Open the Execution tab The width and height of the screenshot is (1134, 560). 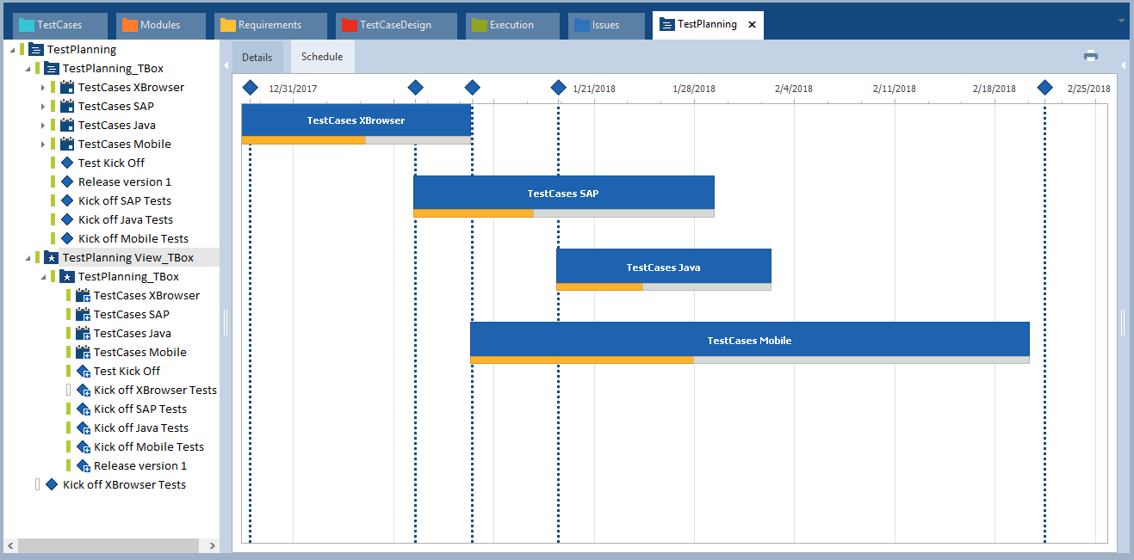click(511, 25)
